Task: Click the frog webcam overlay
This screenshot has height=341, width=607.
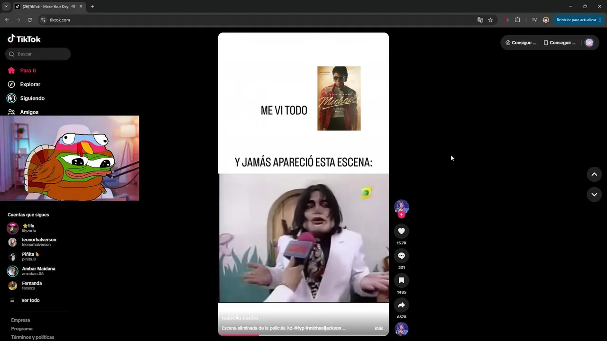Action: 70,158
